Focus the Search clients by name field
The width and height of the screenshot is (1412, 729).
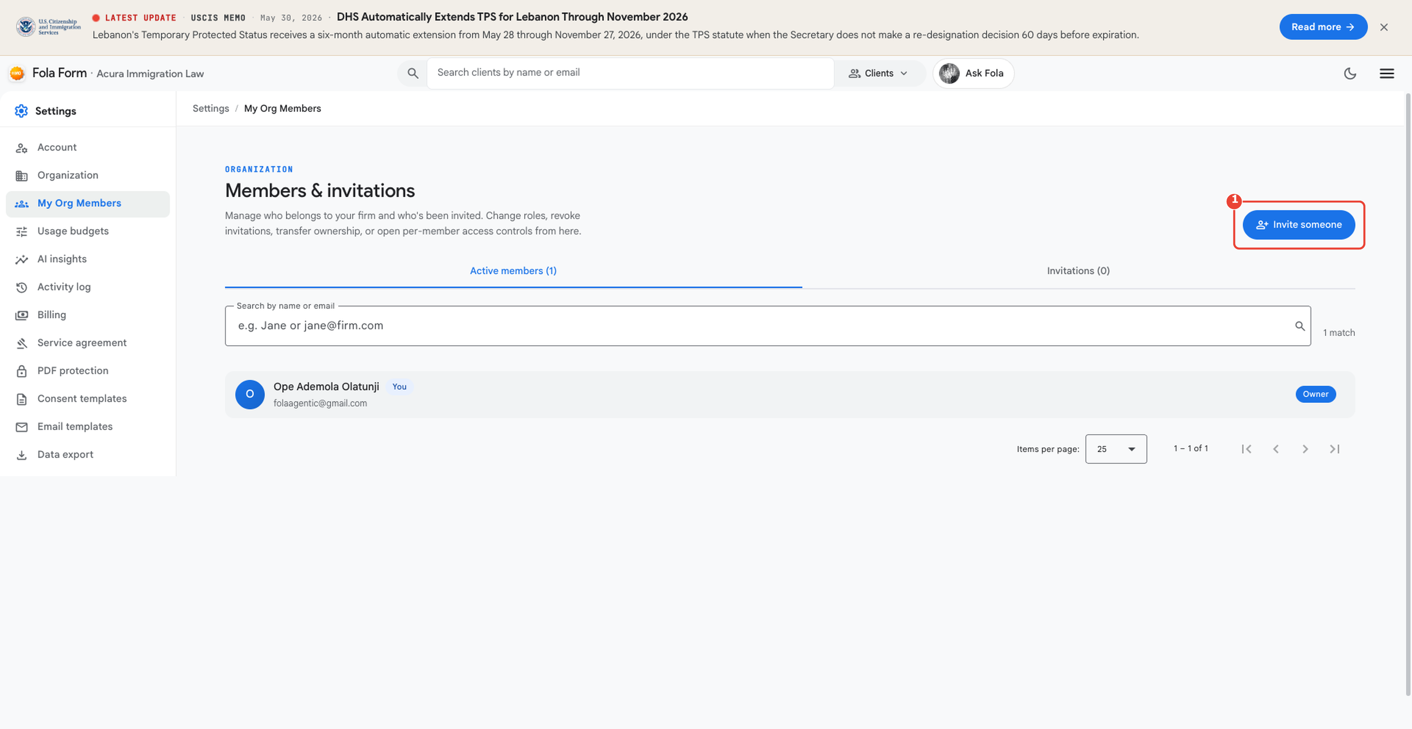(x=630, y=73)
